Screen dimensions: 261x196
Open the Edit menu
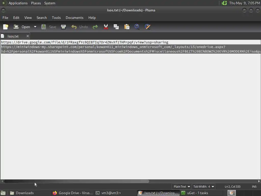(x=16, y=18)
